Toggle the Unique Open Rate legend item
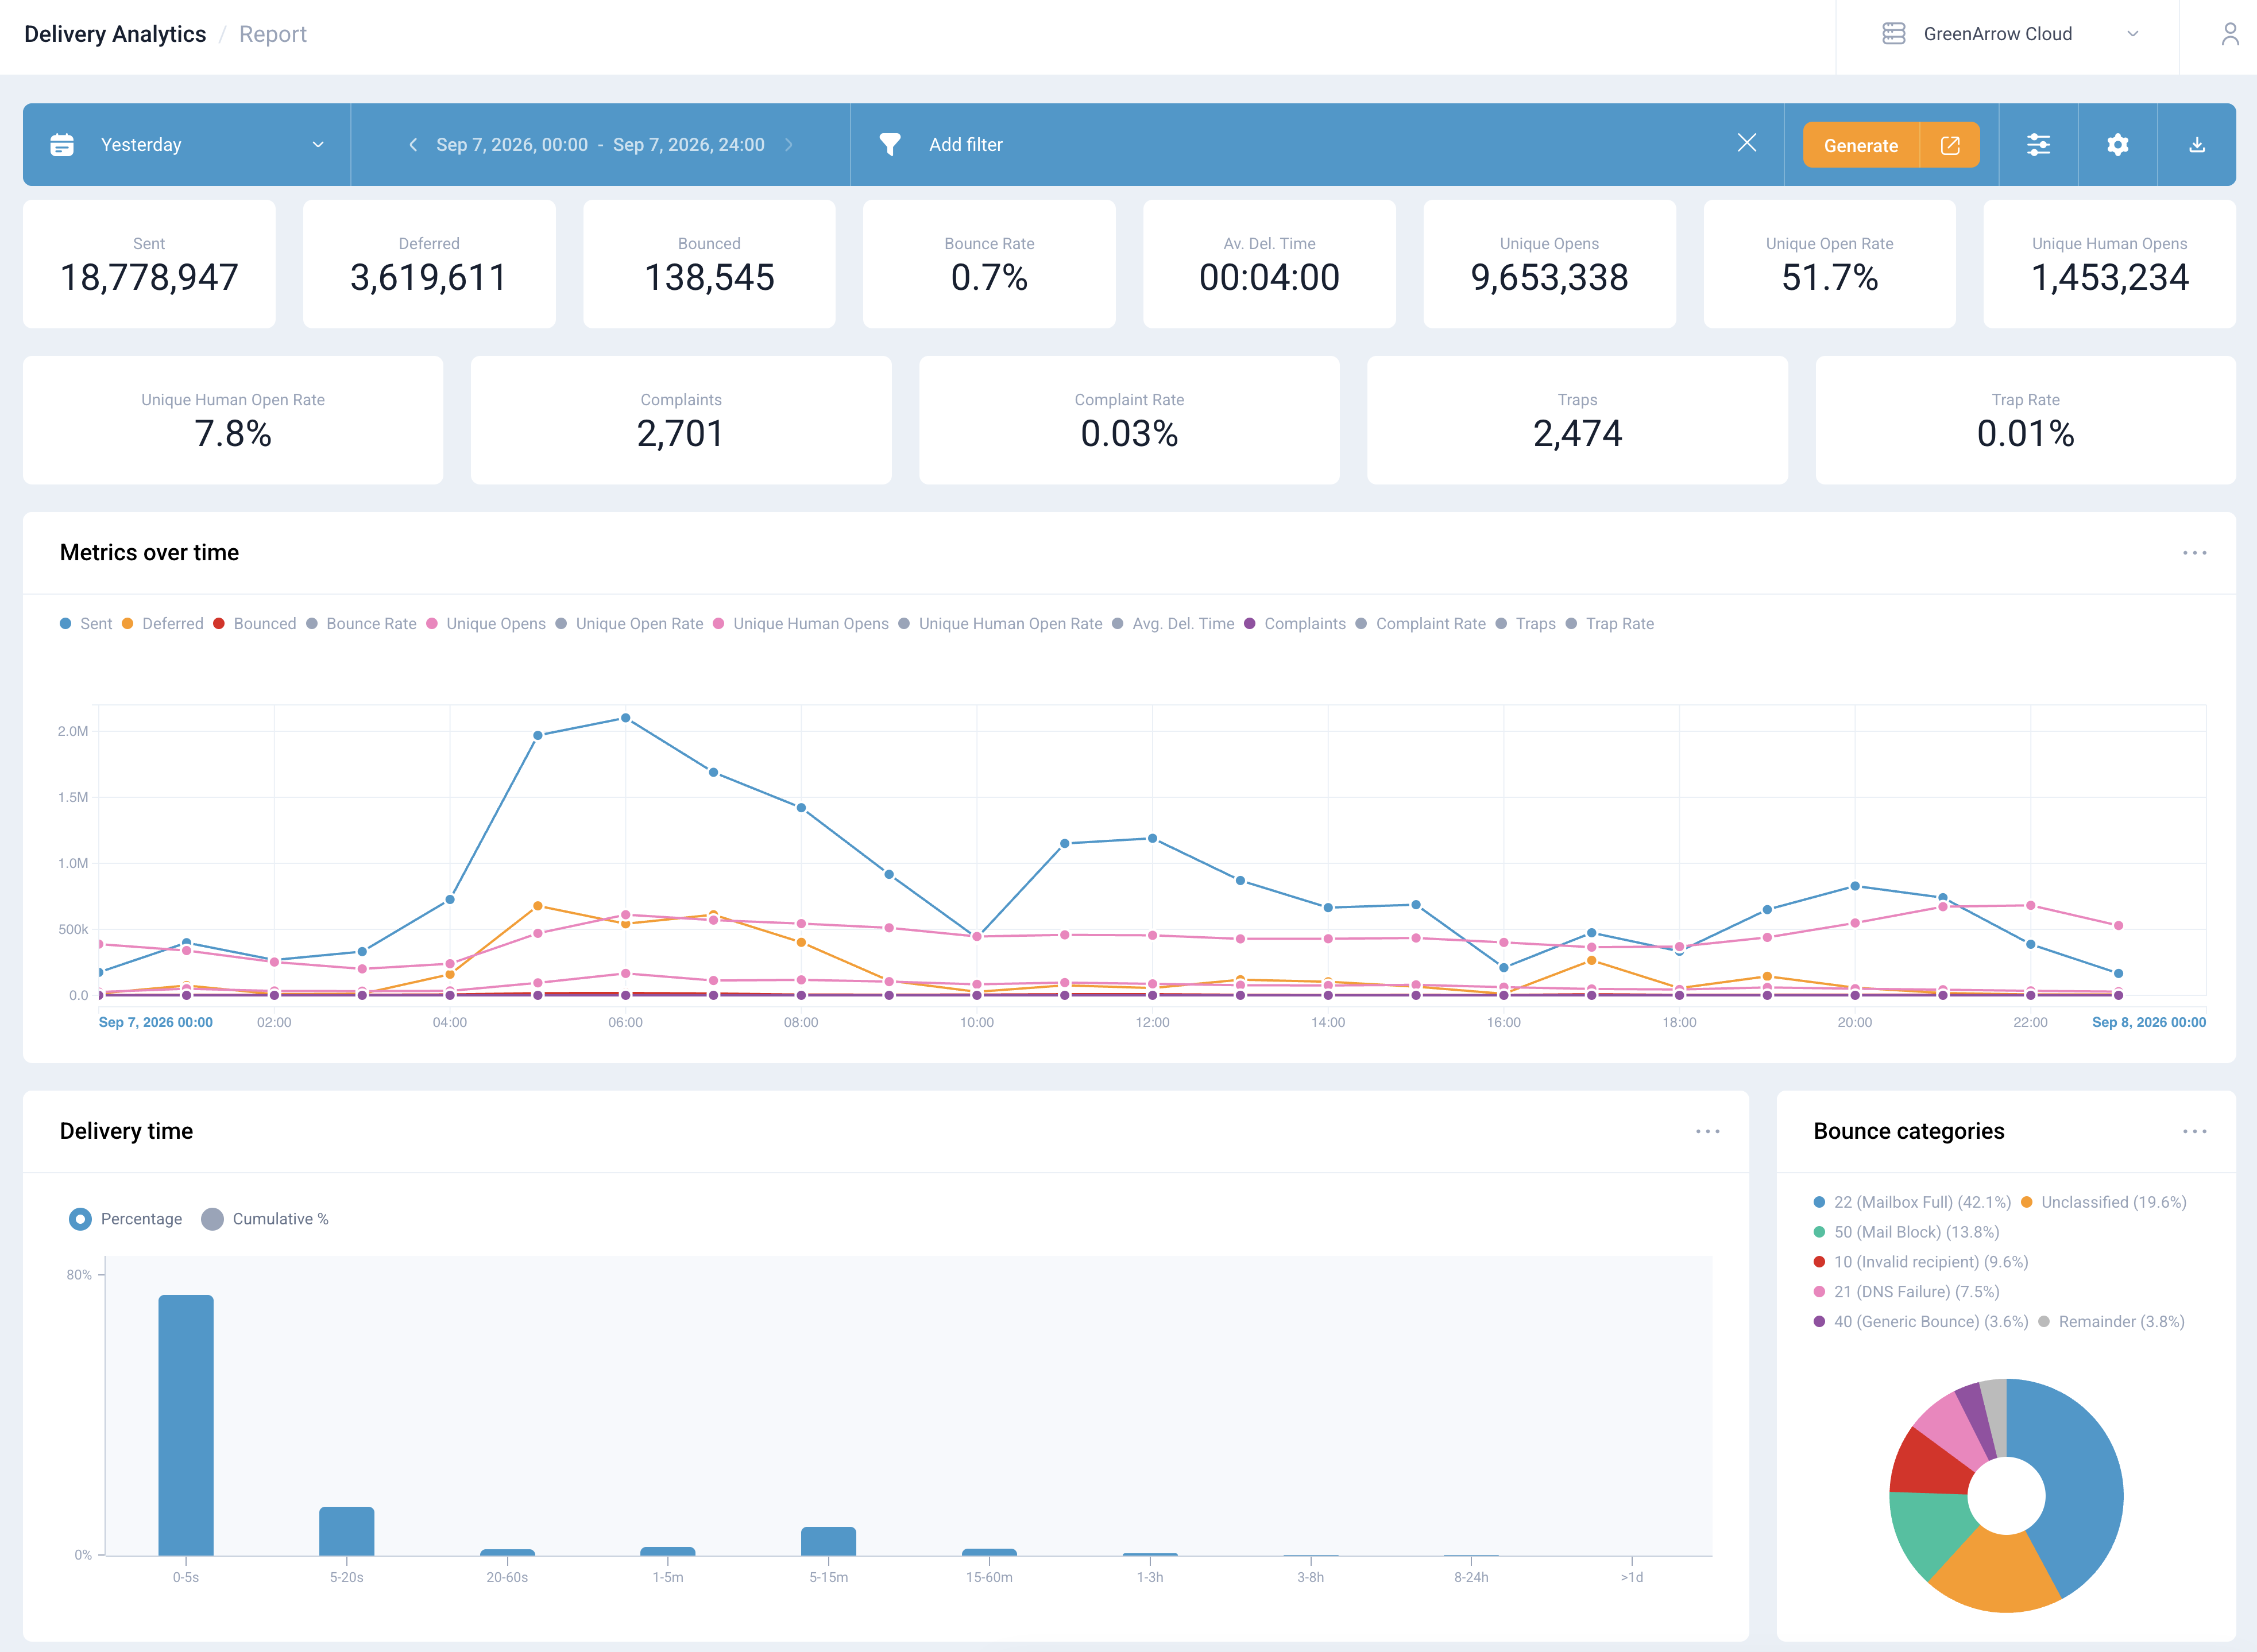Screen dimensions: 2257x1652 (x=629, y=624)
